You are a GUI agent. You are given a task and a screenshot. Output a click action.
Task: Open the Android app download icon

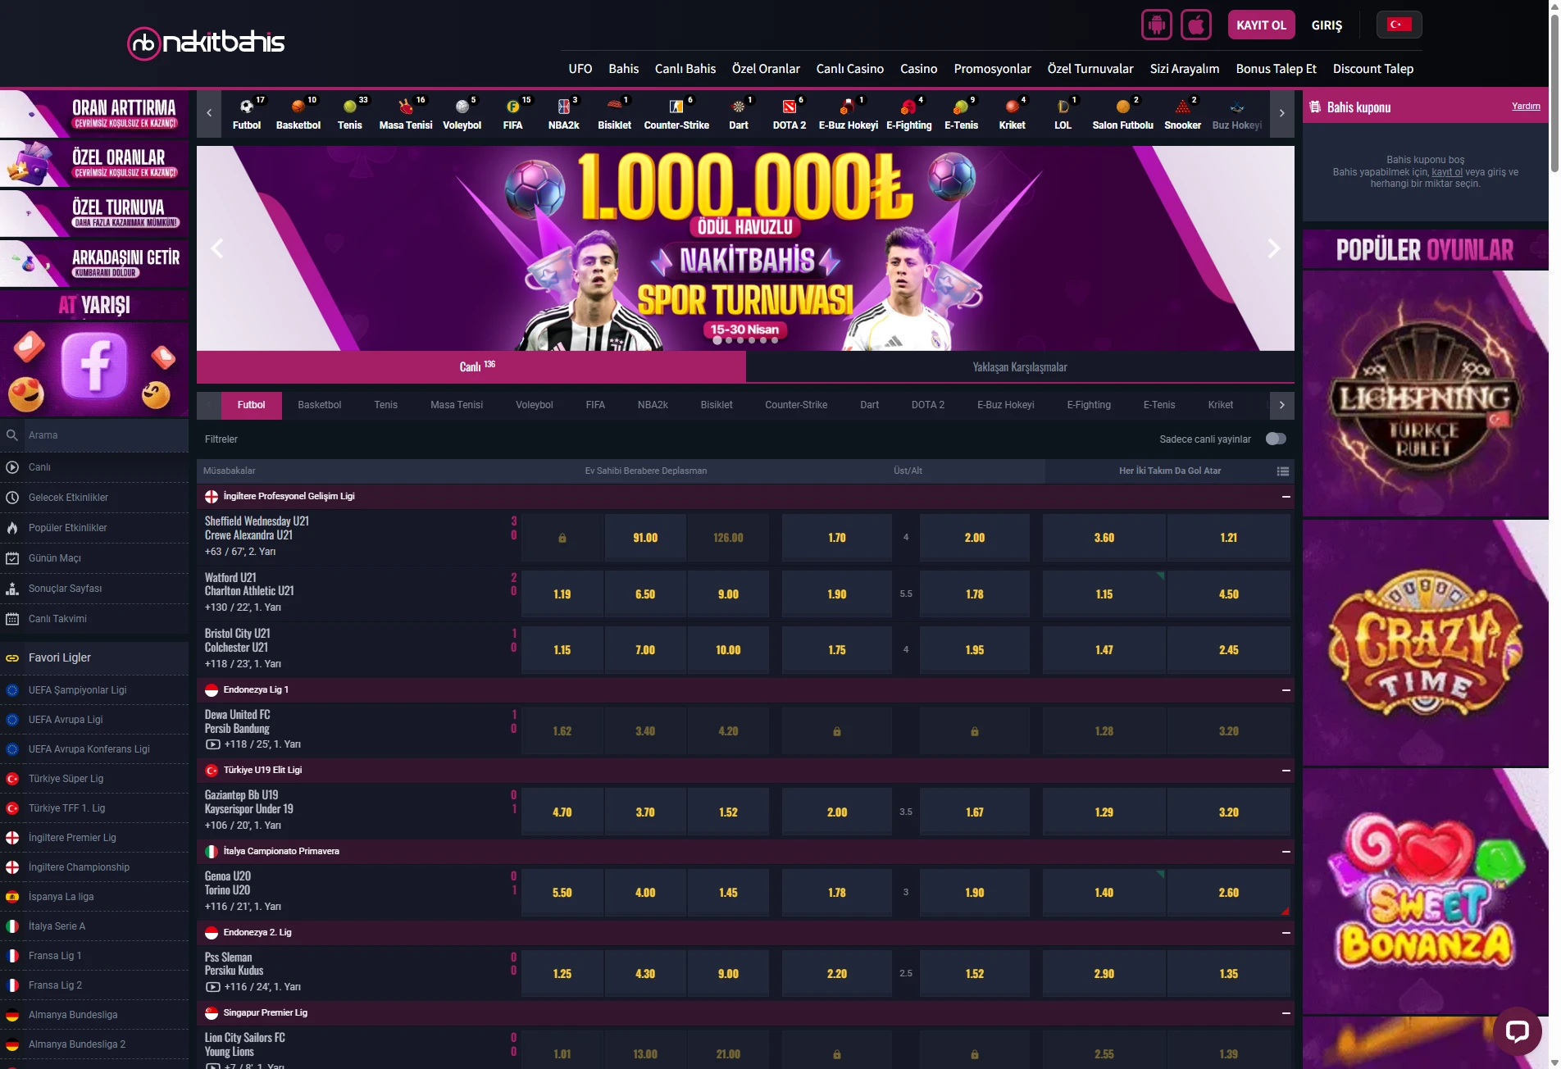tap(1156, 25)
